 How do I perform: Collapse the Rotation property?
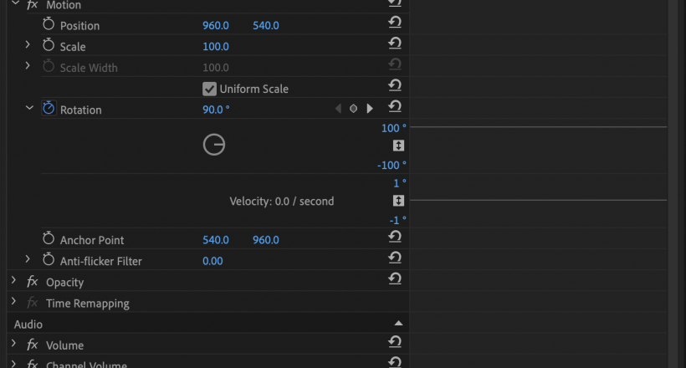click(x=29, y=108)
